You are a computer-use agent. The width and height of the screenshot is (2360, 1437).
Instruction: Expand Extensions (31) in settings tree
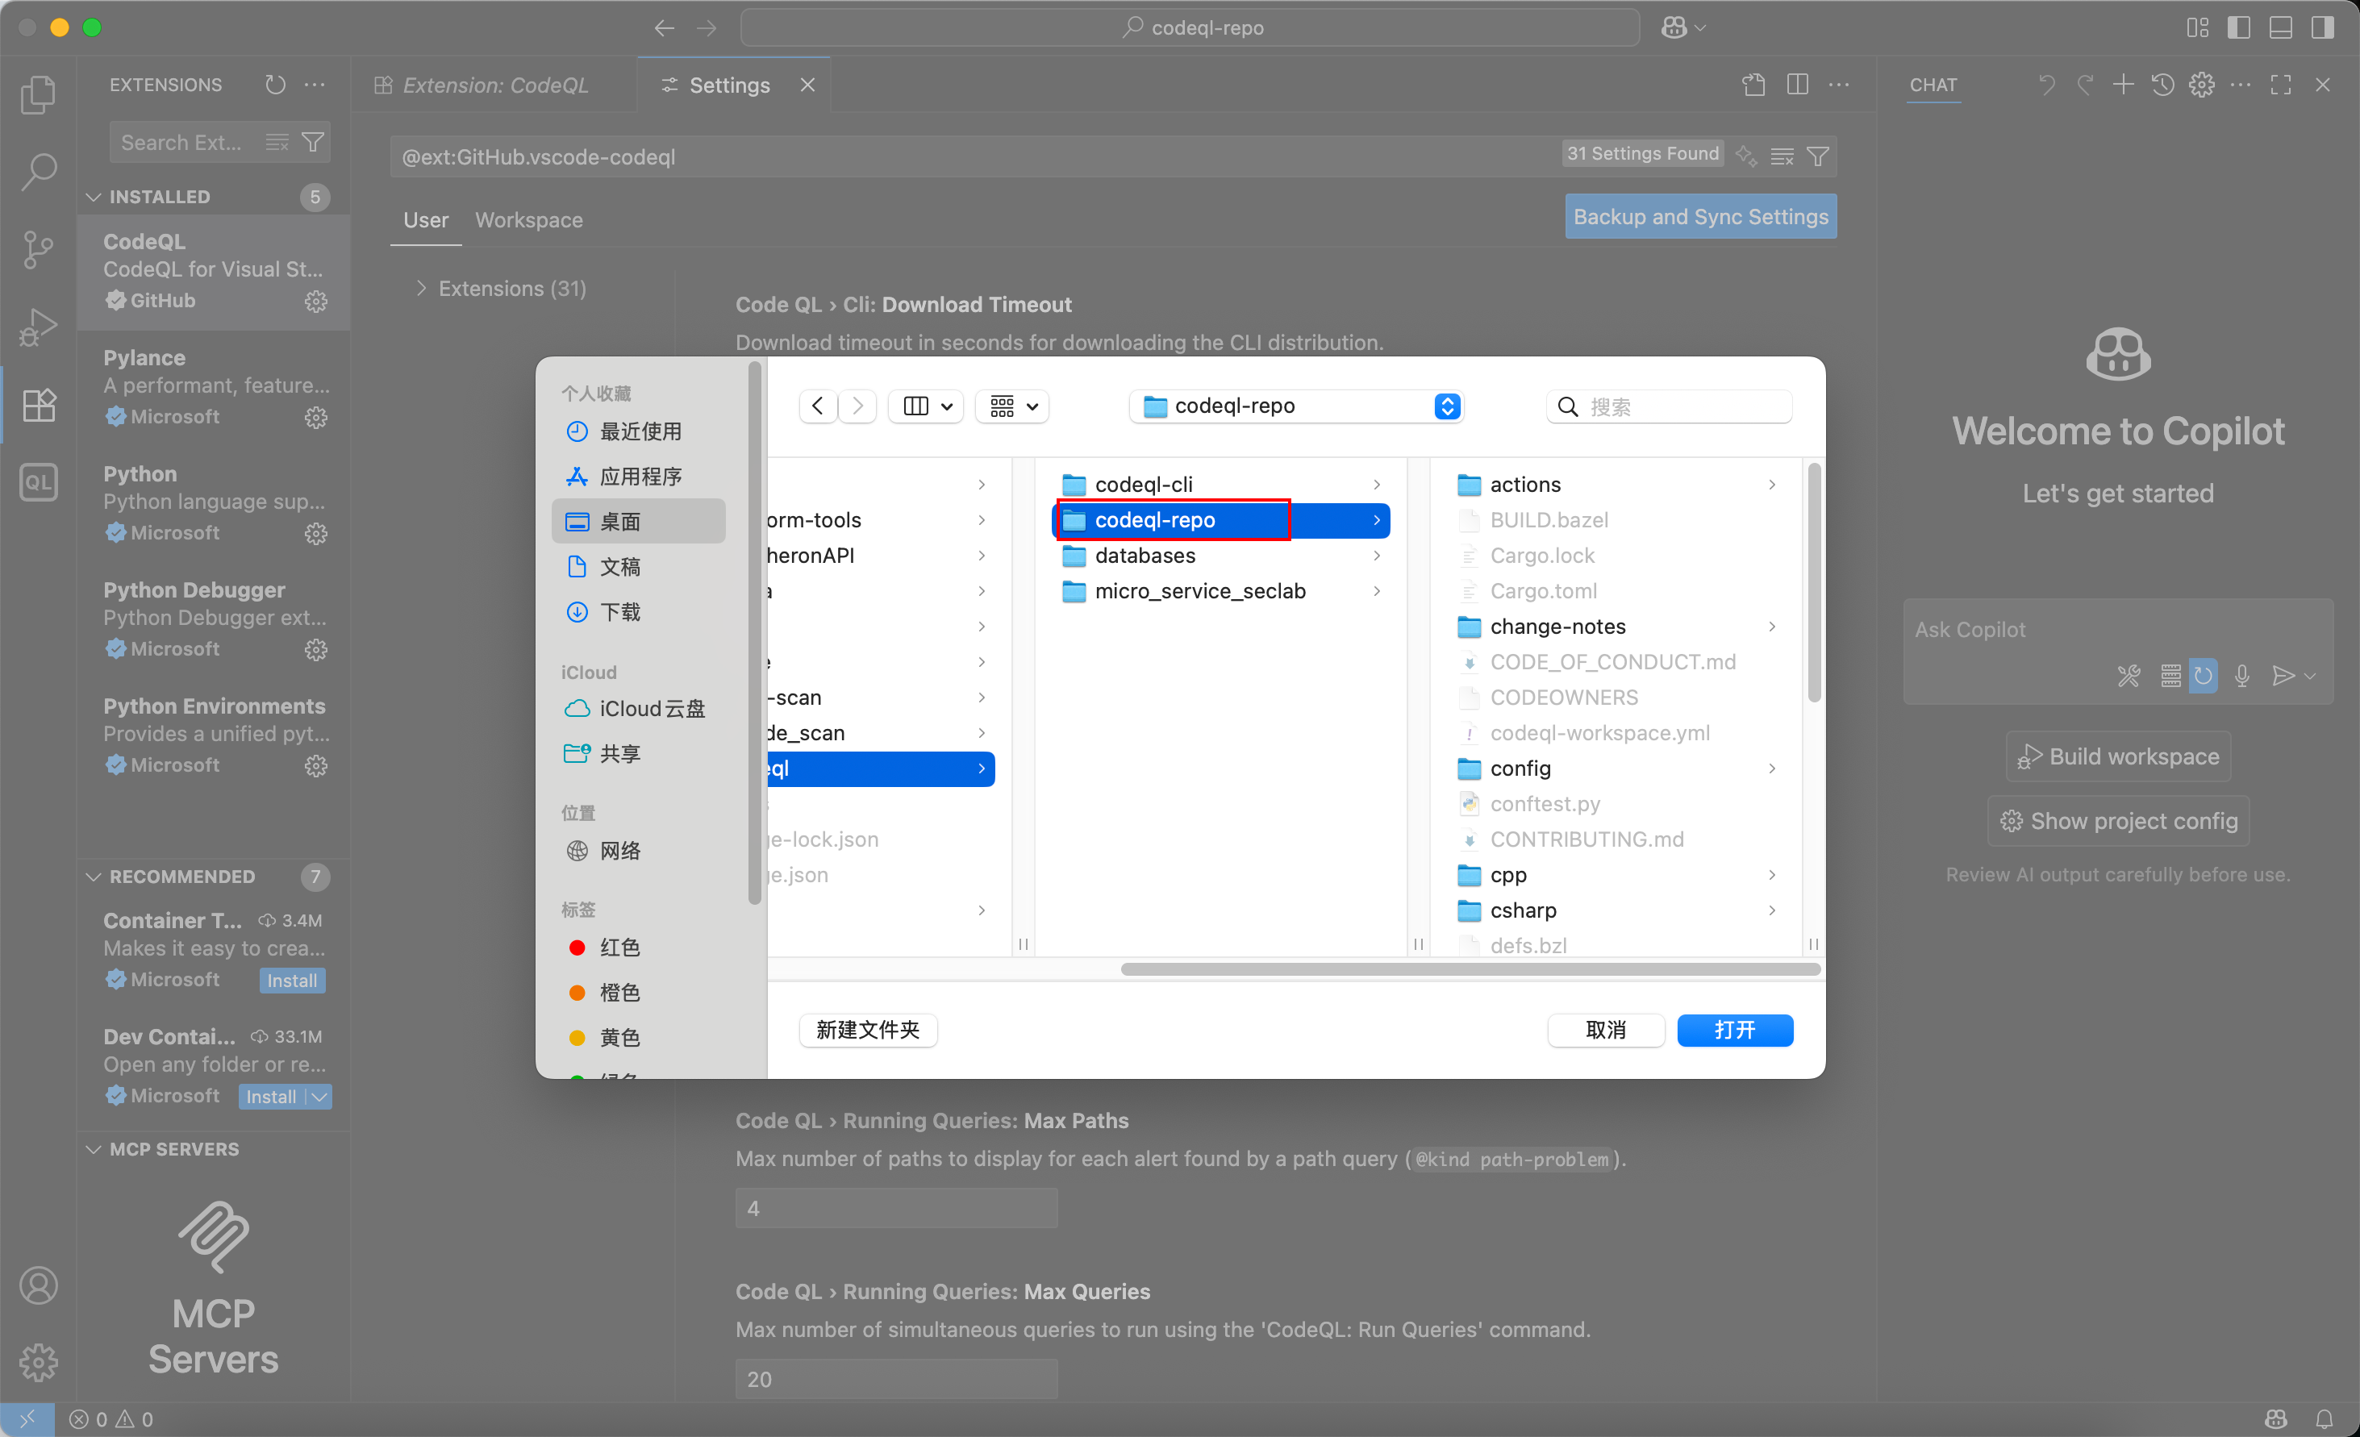pos(420,288)
